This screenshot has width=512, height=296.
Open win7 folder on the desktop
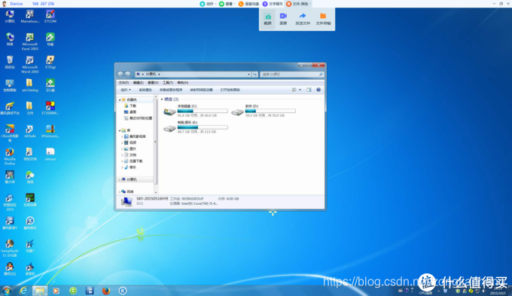30,85
